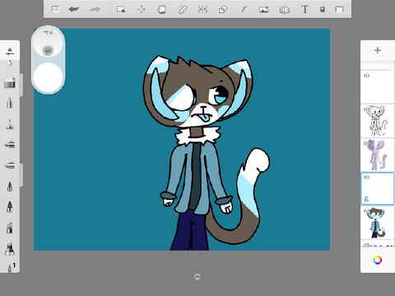Toggle visibility of the selected locked layer

(366, 178)
